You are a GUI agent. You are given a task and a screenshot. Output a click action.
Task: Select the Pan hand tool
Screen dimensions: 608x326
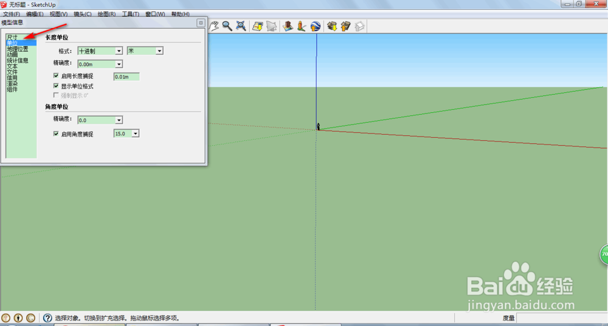tap(213, 26)
